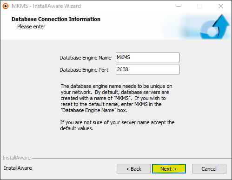Viewport: 232px width, 180px height.
Task: Focus the Database Engine Name field
Action: coord(147,57)
